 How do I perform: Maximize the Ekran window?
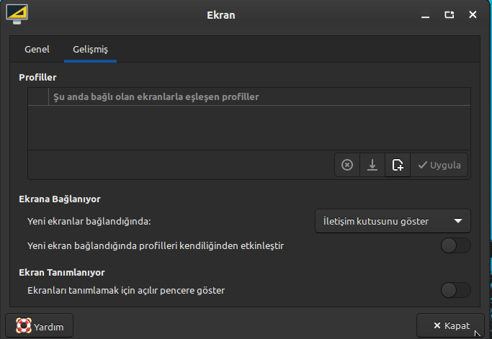pos(449,14)
